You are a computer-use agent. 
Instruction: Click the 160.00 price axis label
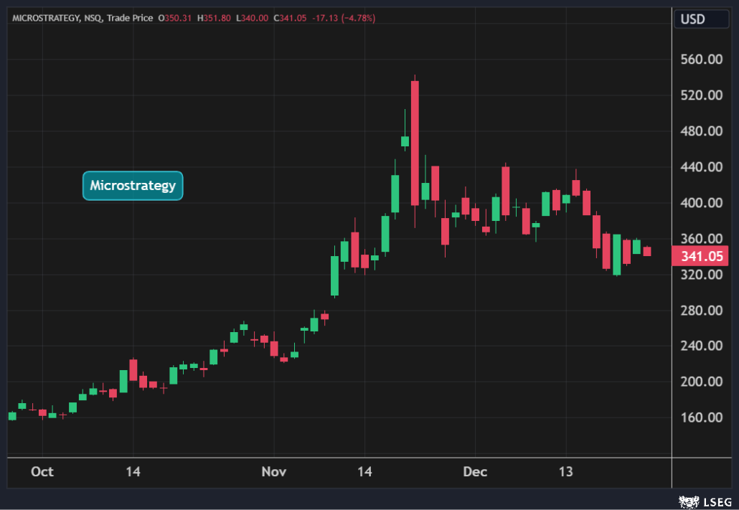click(x=702, y=417)
